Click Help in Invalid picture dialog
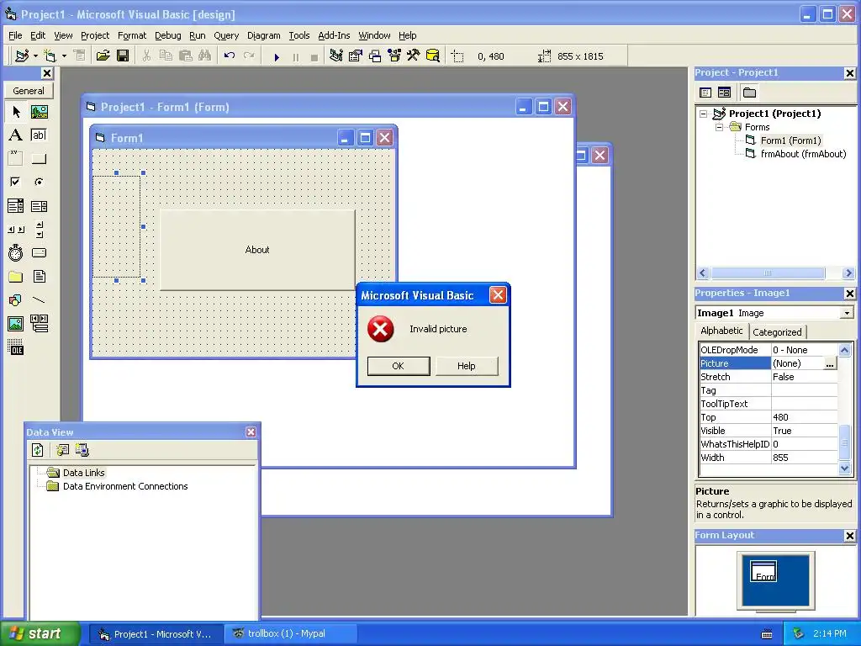 coord(466,366)
